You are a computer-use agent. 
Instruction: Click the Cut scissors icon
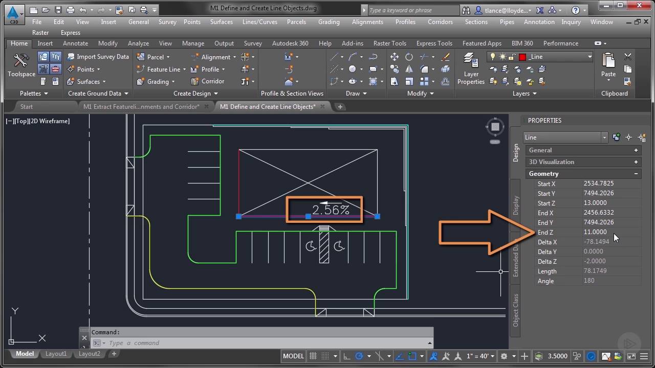[628, 57]
